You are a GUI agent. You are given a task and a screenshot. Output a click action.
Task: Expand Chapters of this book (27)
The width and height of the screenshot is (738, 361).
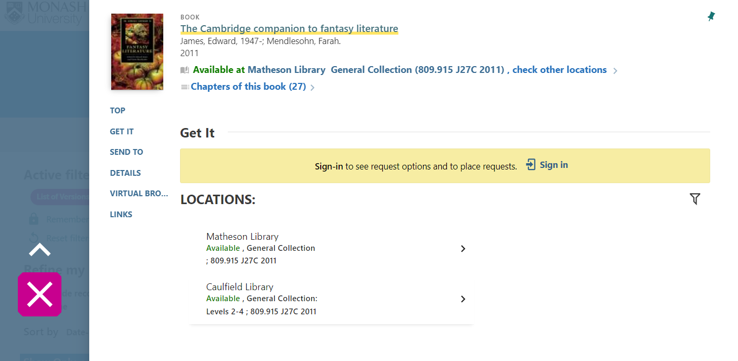pos(248,87)
